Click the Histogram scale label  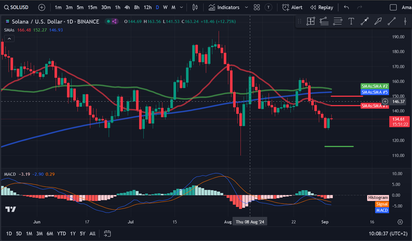(x=378, y=198)
